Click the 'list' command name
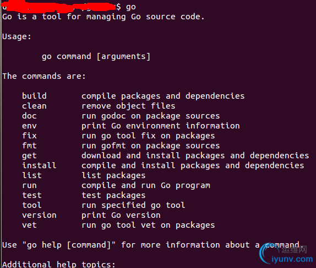Image resolution: width=316 pixels, height=268 pixels. [32, 175]
